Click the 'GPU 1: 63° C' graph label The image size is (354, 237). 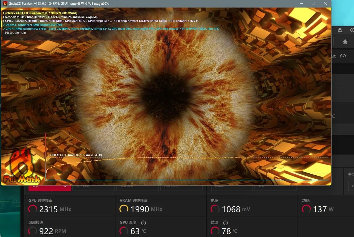click(x=76, y=155)
